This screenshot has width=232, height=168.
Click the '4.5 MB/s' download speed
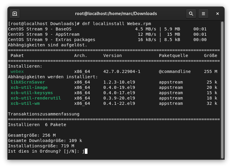pos(146,29)
